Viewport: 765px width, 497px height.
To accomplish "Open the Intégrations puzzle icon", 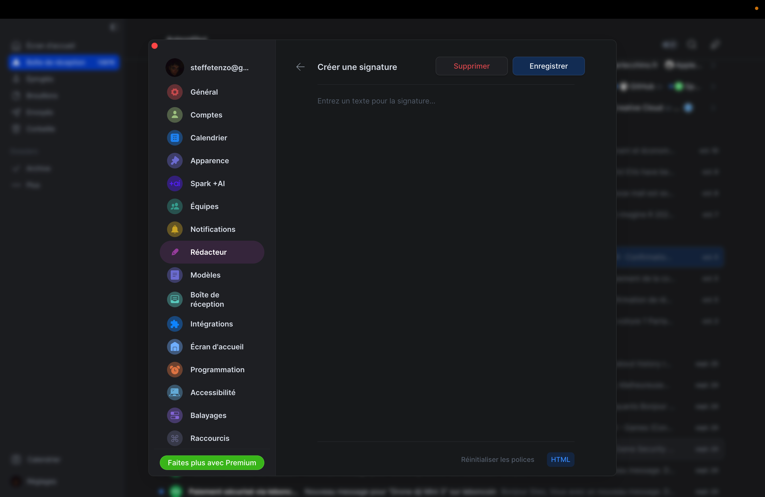I will 175,324.
